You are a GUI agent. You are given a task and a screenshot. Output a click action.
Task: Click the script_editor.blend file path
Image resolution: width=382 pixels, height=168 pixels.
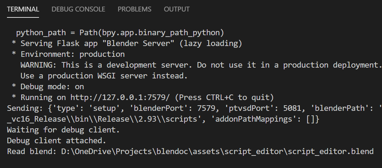click(217, 151)
